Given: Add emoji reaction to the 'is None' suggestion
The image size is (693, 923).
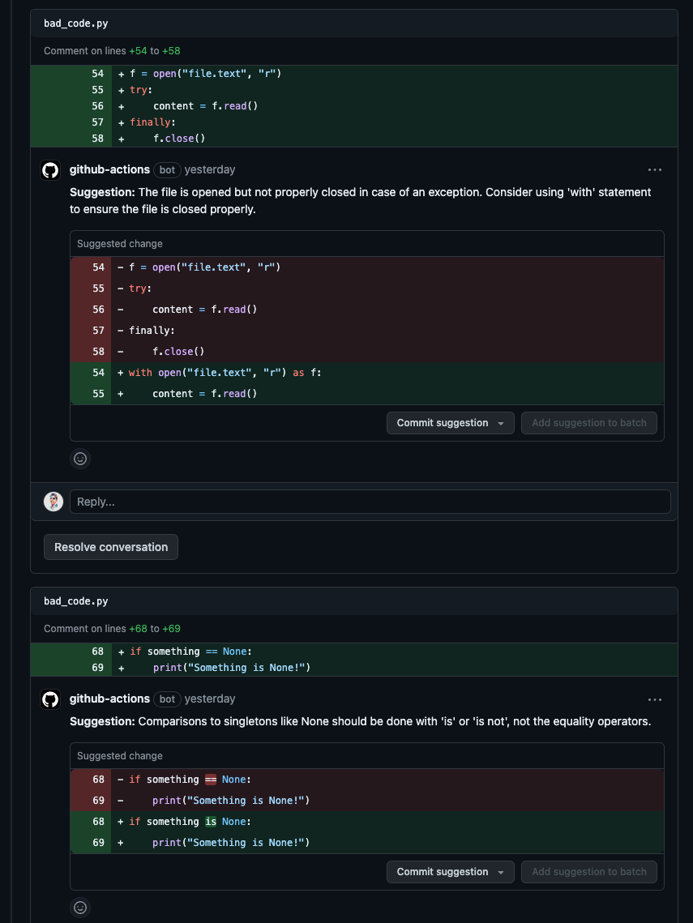Looking at the screenshot, I should pyautogui.click(x=80, y=908).
